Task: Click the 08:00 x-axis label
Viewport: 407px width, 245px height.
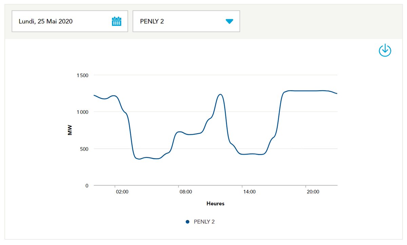Action: point(186,192)
